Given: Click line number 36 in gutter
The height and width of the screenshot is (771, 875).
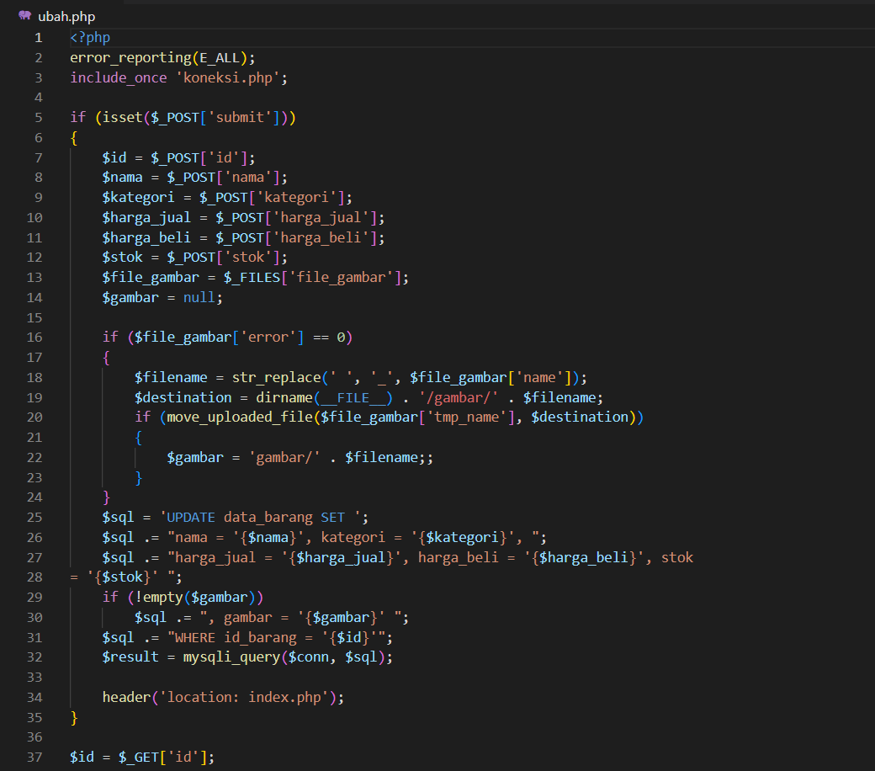Looking at the screenshot, I should tap(34, 737).
